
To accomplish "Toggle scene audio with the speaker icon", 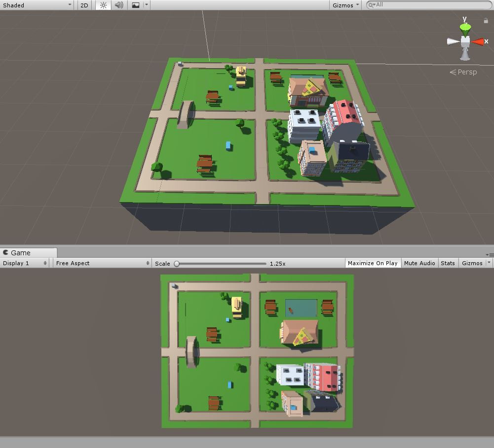I will coord(119,5).
